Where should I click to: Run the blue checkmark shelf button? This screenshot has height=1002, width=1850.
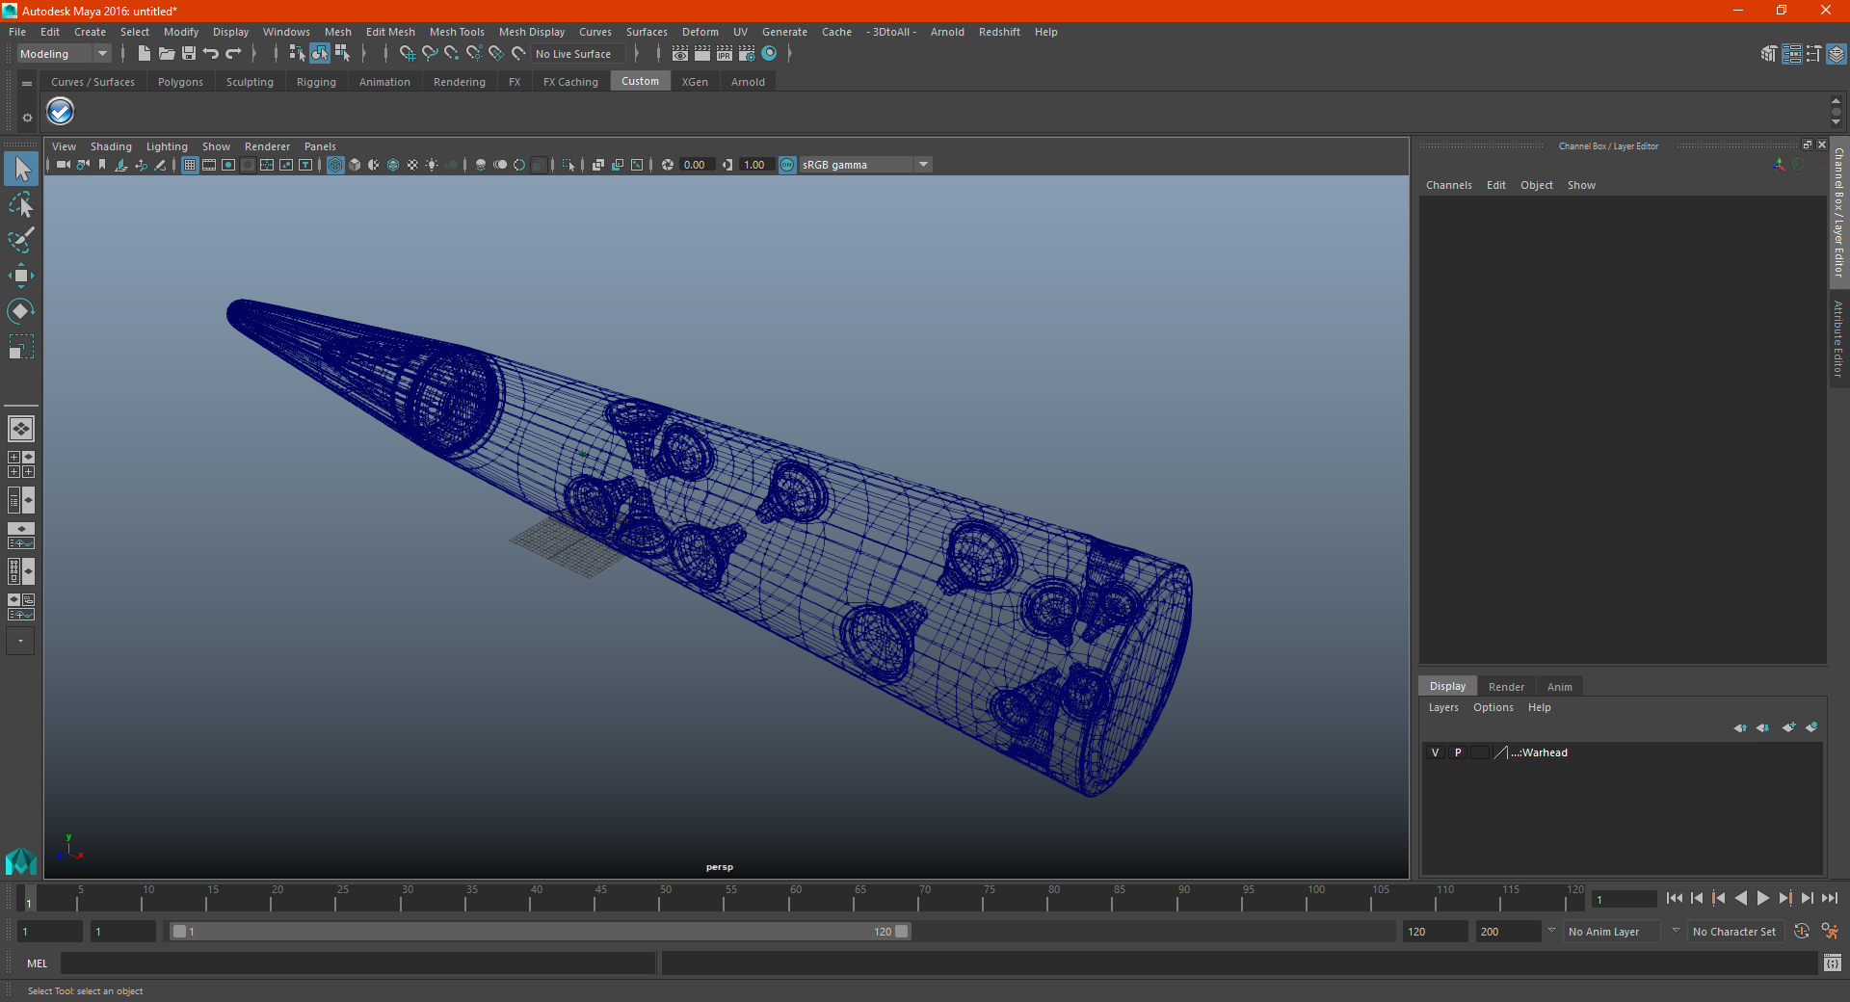coord(61,112)
